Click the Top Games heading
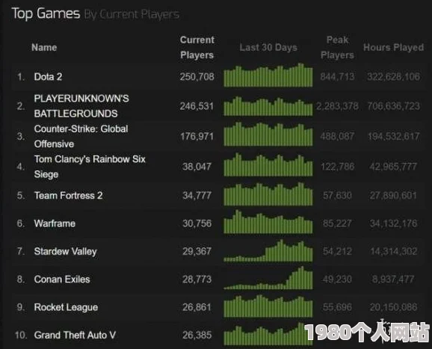 [x=46, y=13]
